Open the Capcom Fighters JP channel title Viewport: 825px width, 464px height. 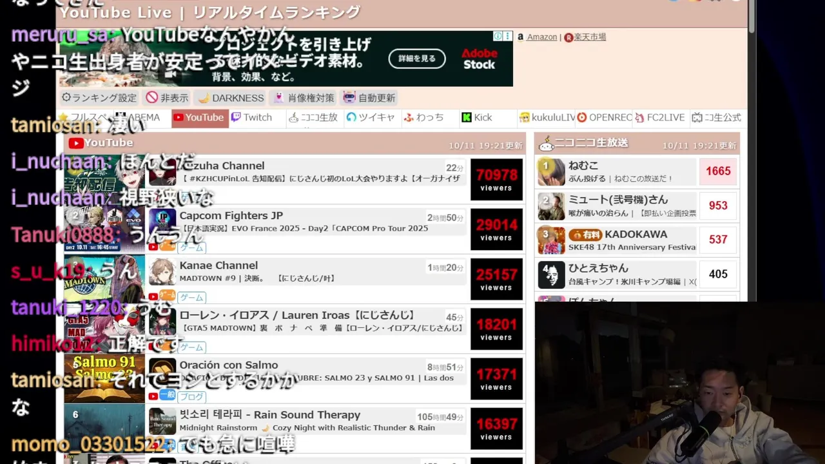[231, 215]
